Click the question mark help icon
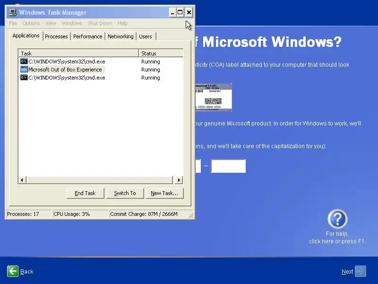Screen dimensions: 378x284 (x=337, y=219)
